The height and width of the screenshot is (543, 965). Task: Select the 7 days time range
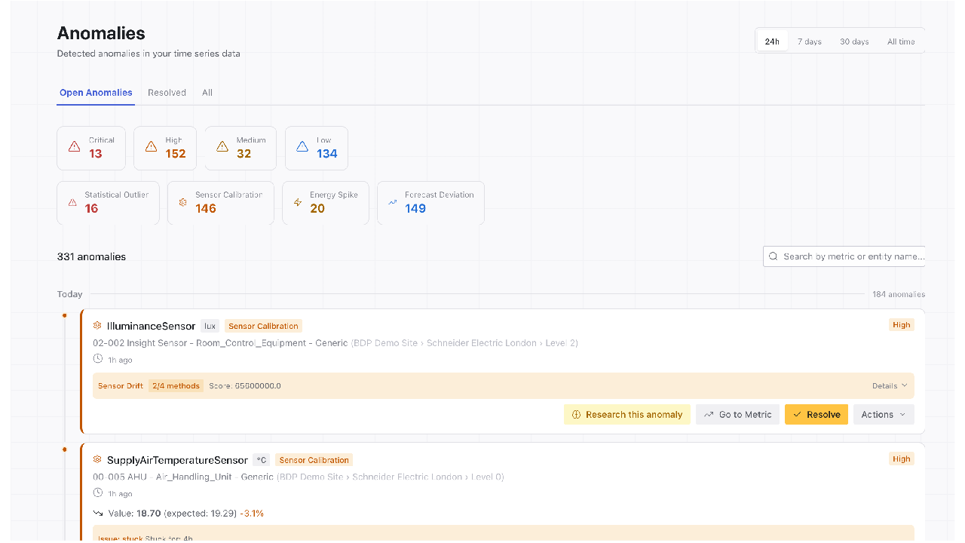tap(810, 41)
